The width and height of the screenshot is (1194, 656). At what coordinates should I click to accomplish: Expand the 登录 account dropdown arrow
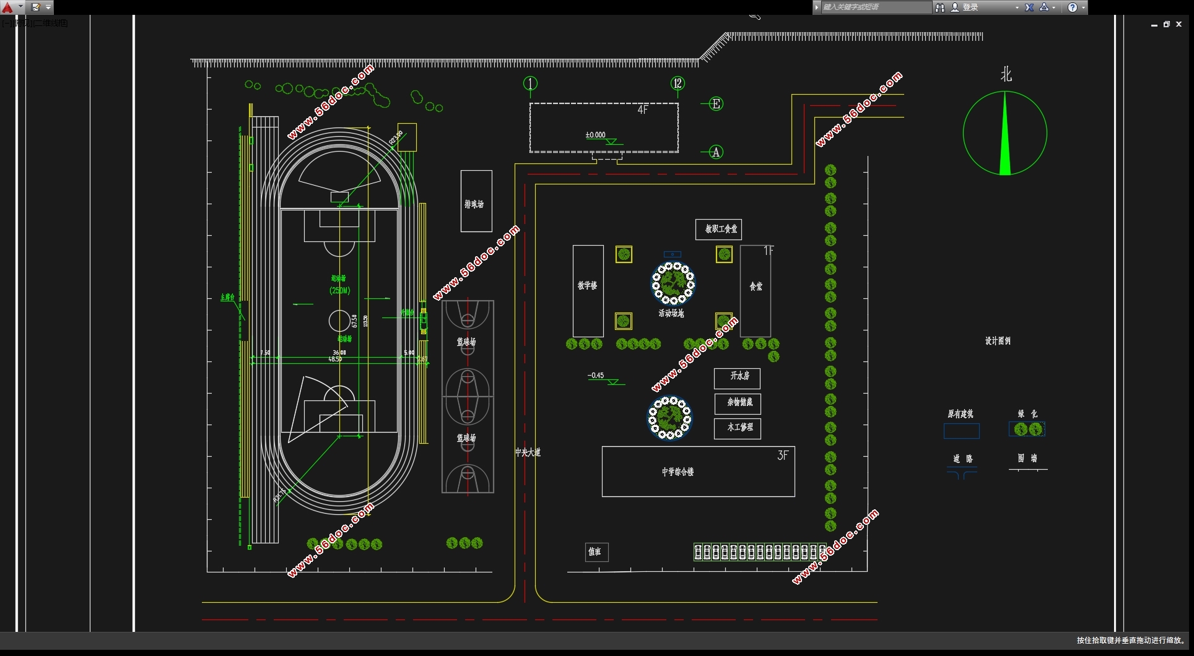click(x=1017, y=8)
